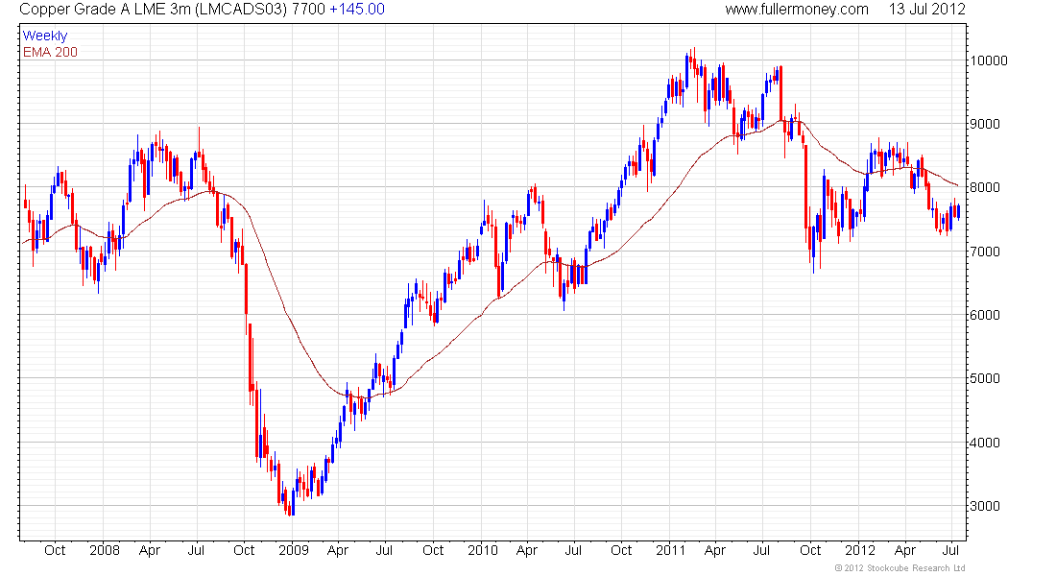
Task: Click the 2011 year label on time axis
Action: click(671, 550)
